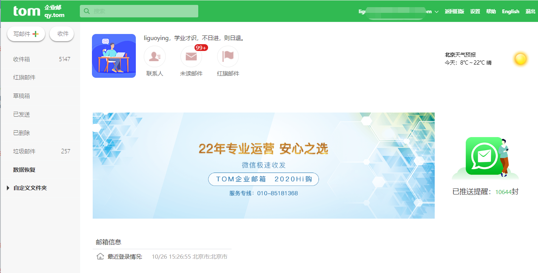Click the plus icon on 写邮件 button

35,33
